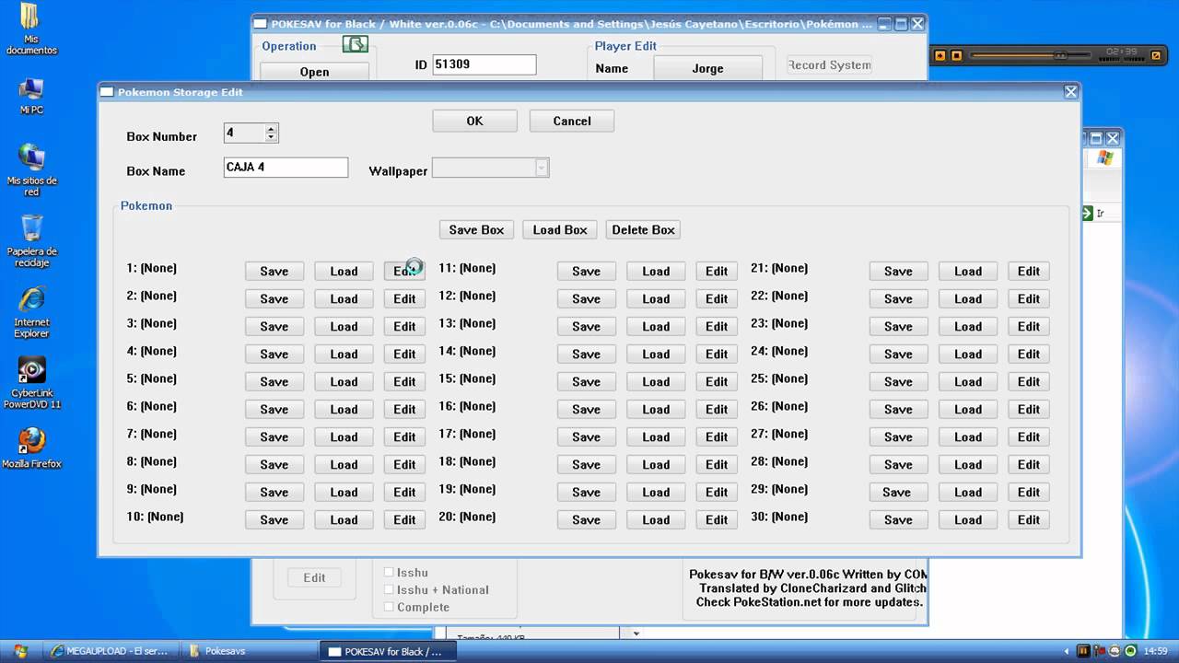Viewport: 1179px width, 663px height.
Task: Click greyed Edit button below storage dialog
Action: click(314, 577)
